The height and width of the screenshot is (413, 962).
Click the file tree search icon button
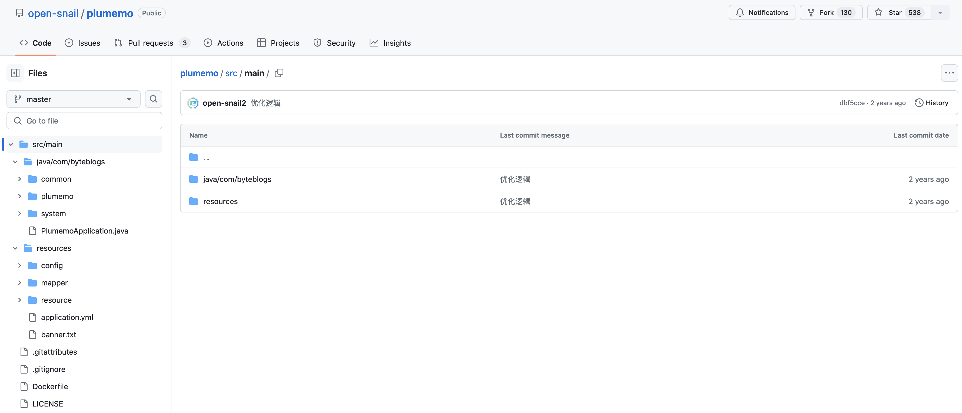153,99
